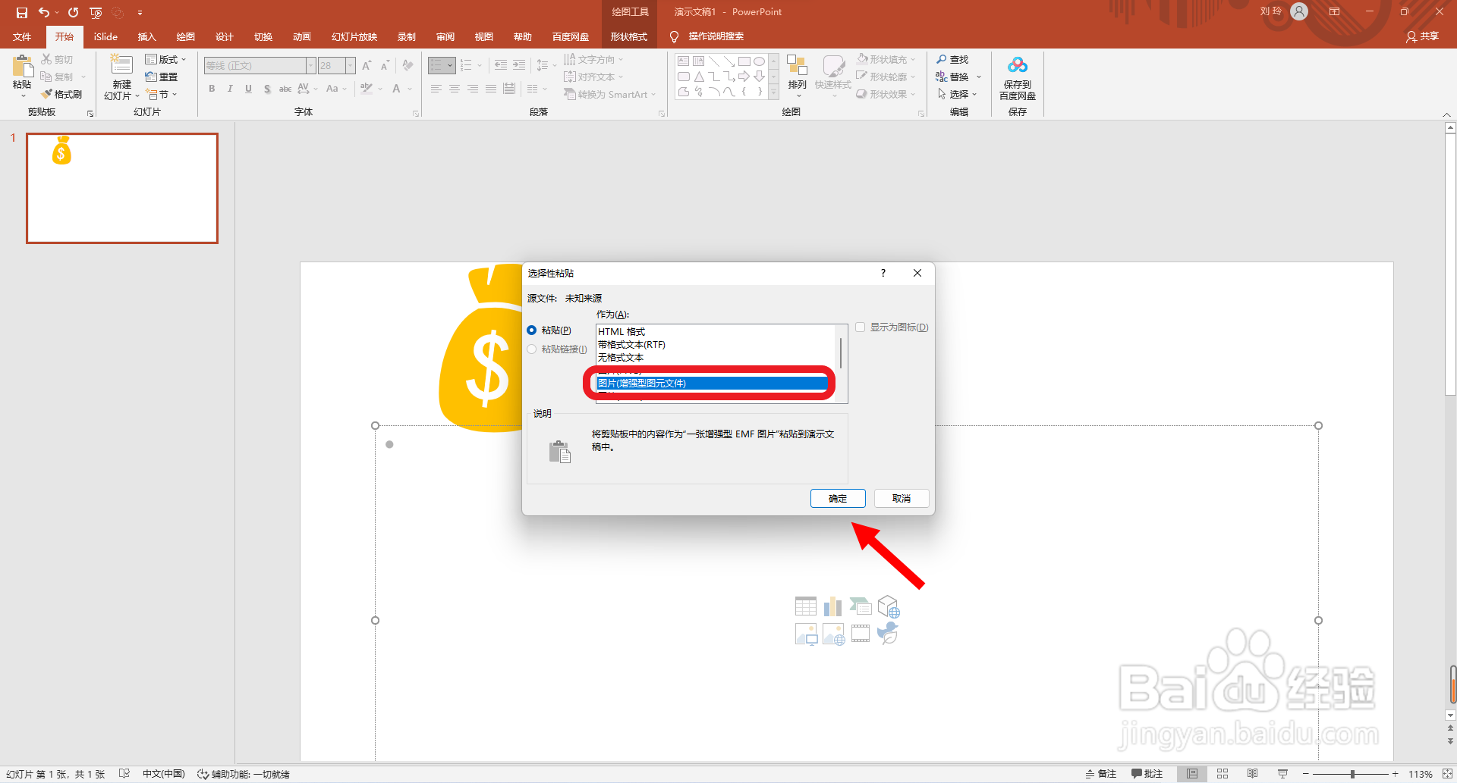Click the Insert Video placeholder icon
The width and height of the screenshot is (1457, 783).
point(861,634)
